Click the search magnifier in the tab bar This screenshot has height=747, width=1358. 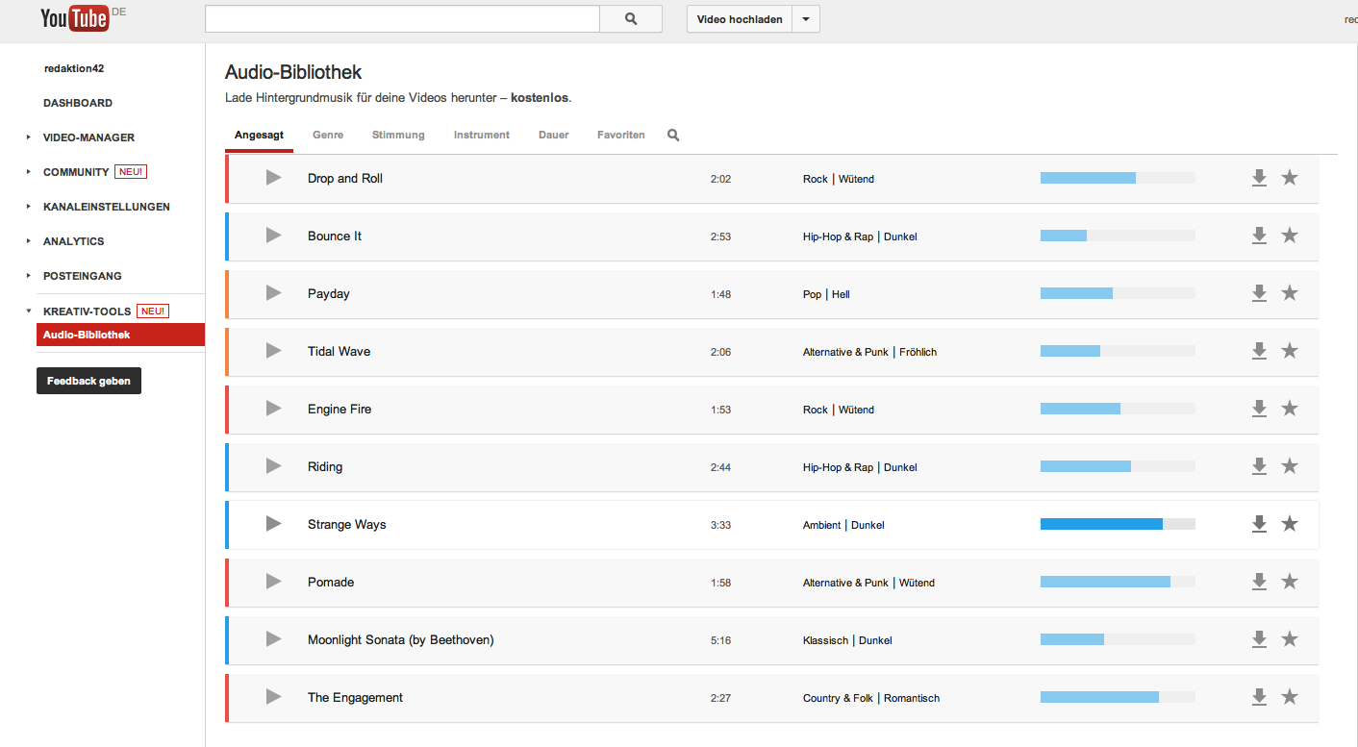tap(673, 136)
